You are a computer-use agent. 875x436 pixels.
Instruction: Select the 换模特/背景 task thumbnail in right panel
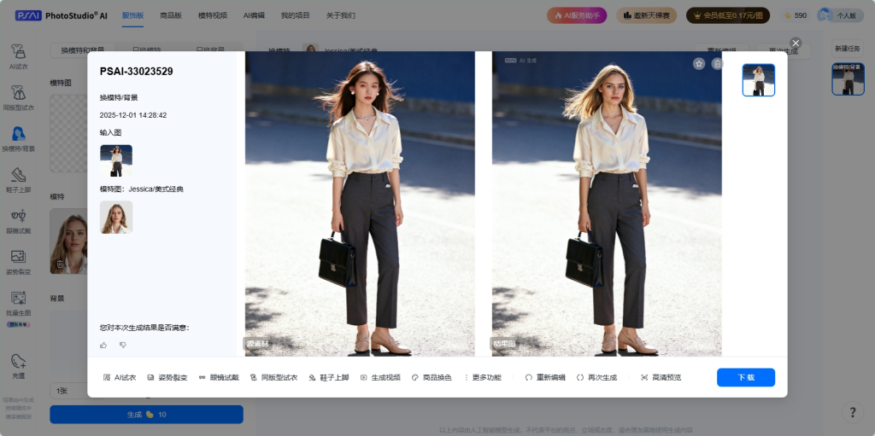click(848, 79)
